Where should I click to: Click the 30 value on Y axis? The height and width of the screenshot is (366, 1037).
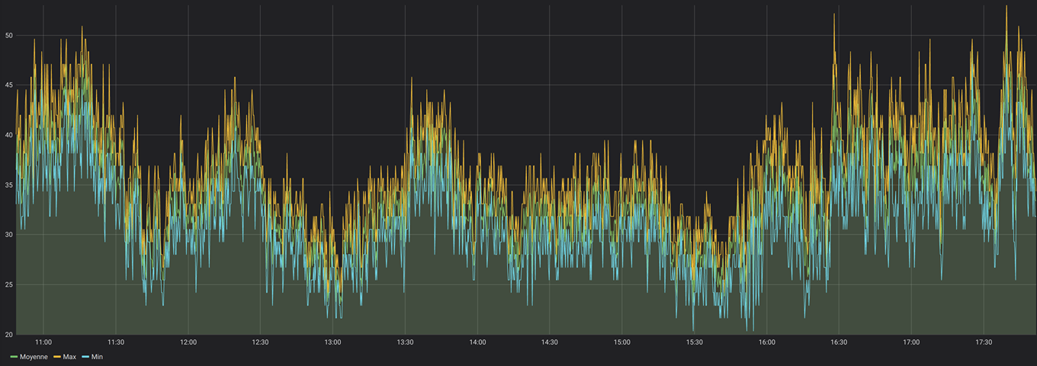click(8, 235)
